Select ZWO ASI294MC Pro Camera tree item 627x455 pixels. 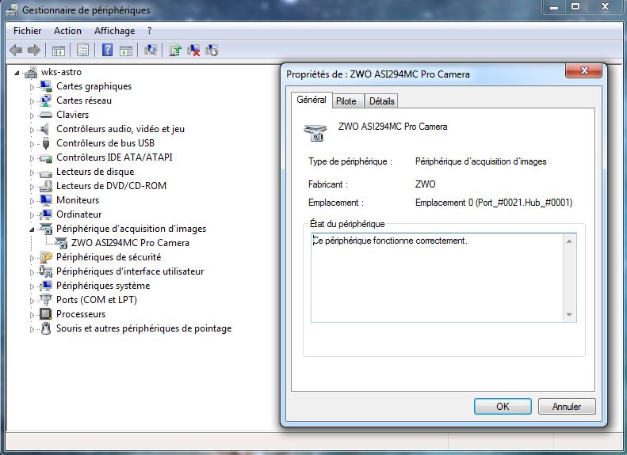pyautogui.click(x=130, y=243)
